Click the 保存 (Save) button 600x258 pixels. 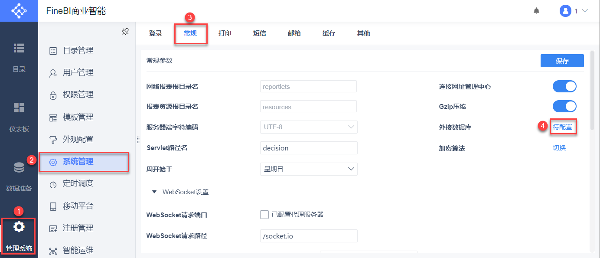(562, 61)
